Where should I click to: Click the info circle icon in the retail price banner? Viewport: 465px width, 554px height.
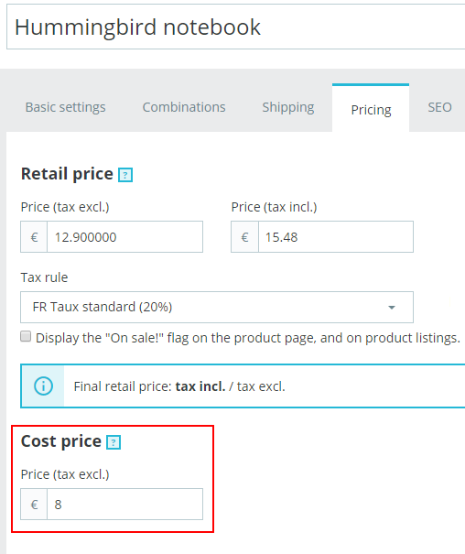(43, 386)
